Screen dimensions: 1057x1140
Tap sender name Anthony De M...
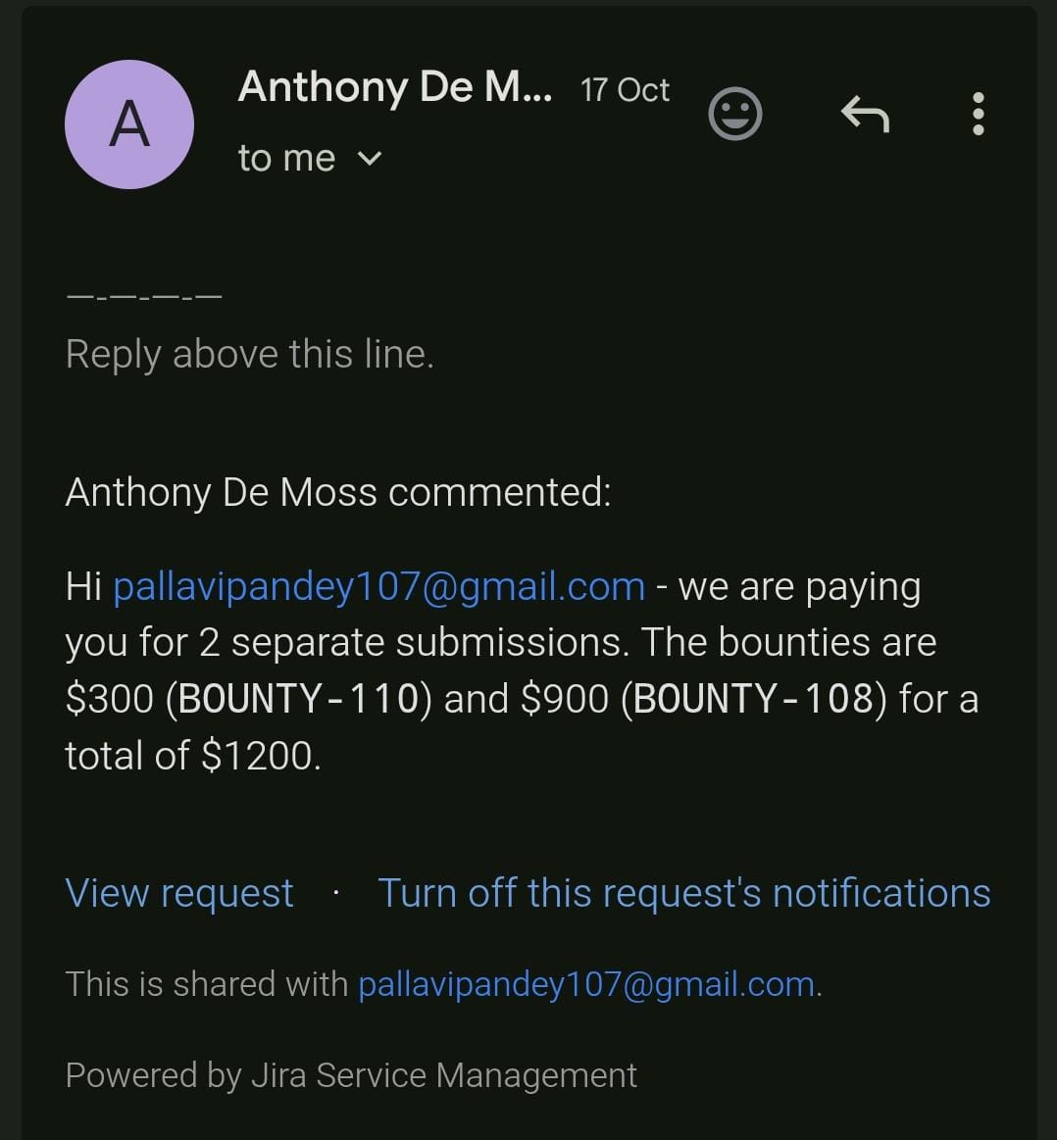tap(394, 87)
